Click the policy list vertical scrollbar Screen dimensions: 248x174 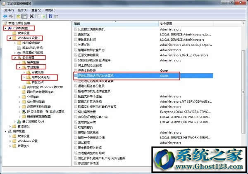click(x=243, y=92)
